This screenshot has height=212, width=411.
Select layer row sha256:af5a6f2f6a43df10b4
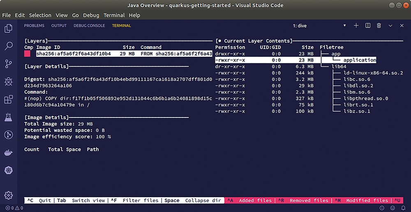[124, 54]
